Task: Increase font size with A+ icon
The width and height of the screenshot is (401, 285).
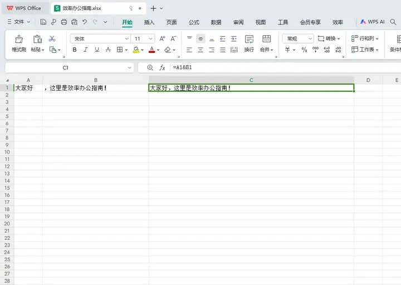Action: point(163,38)
